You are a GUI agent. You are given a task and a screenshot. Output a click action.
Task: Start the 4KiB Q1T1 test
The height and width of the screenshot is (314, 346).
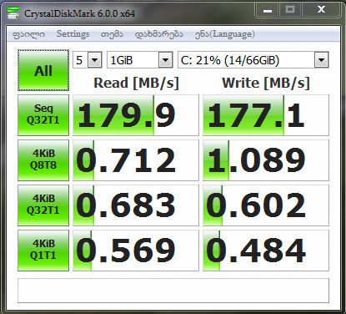(43, 251)
